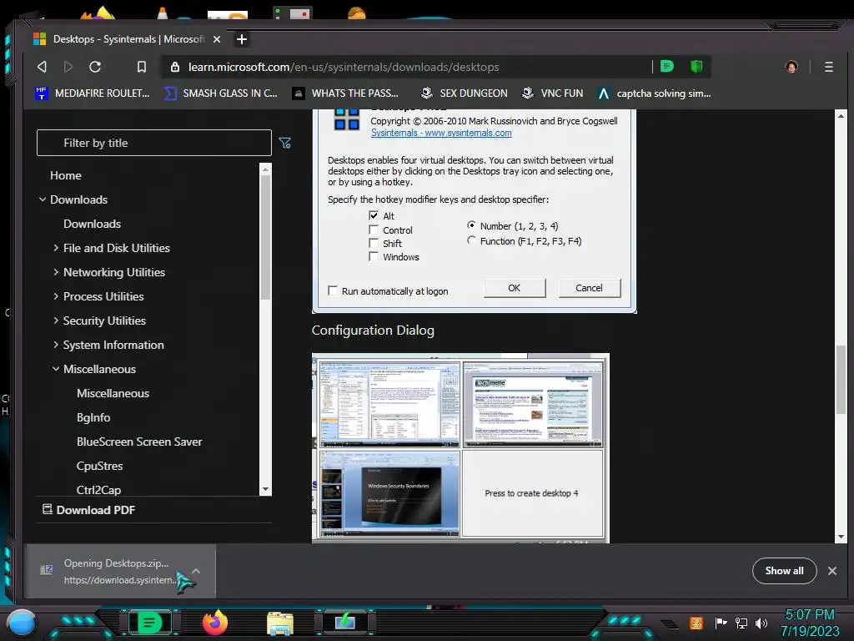Open the Desktops.zip download options chevron
The width and height of the screenshot is (854, 641).
197,571
